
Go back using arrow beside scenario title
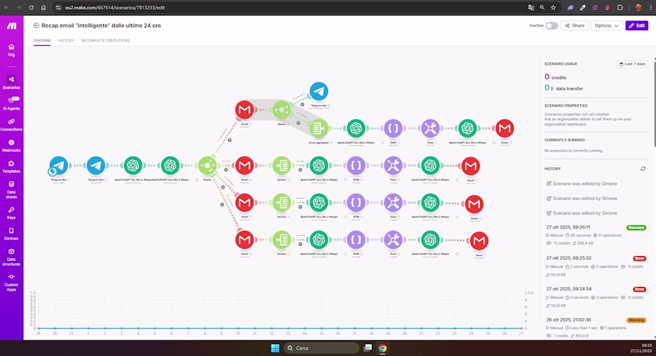[x=36, y=26]
